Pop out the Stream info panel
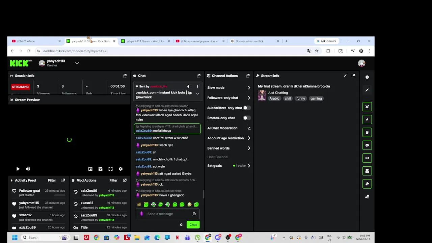Image resolution: width=432 pixels, height=243 pixels. pos(353,76)
